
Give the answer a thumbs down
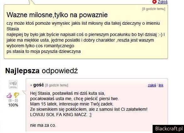16,95
